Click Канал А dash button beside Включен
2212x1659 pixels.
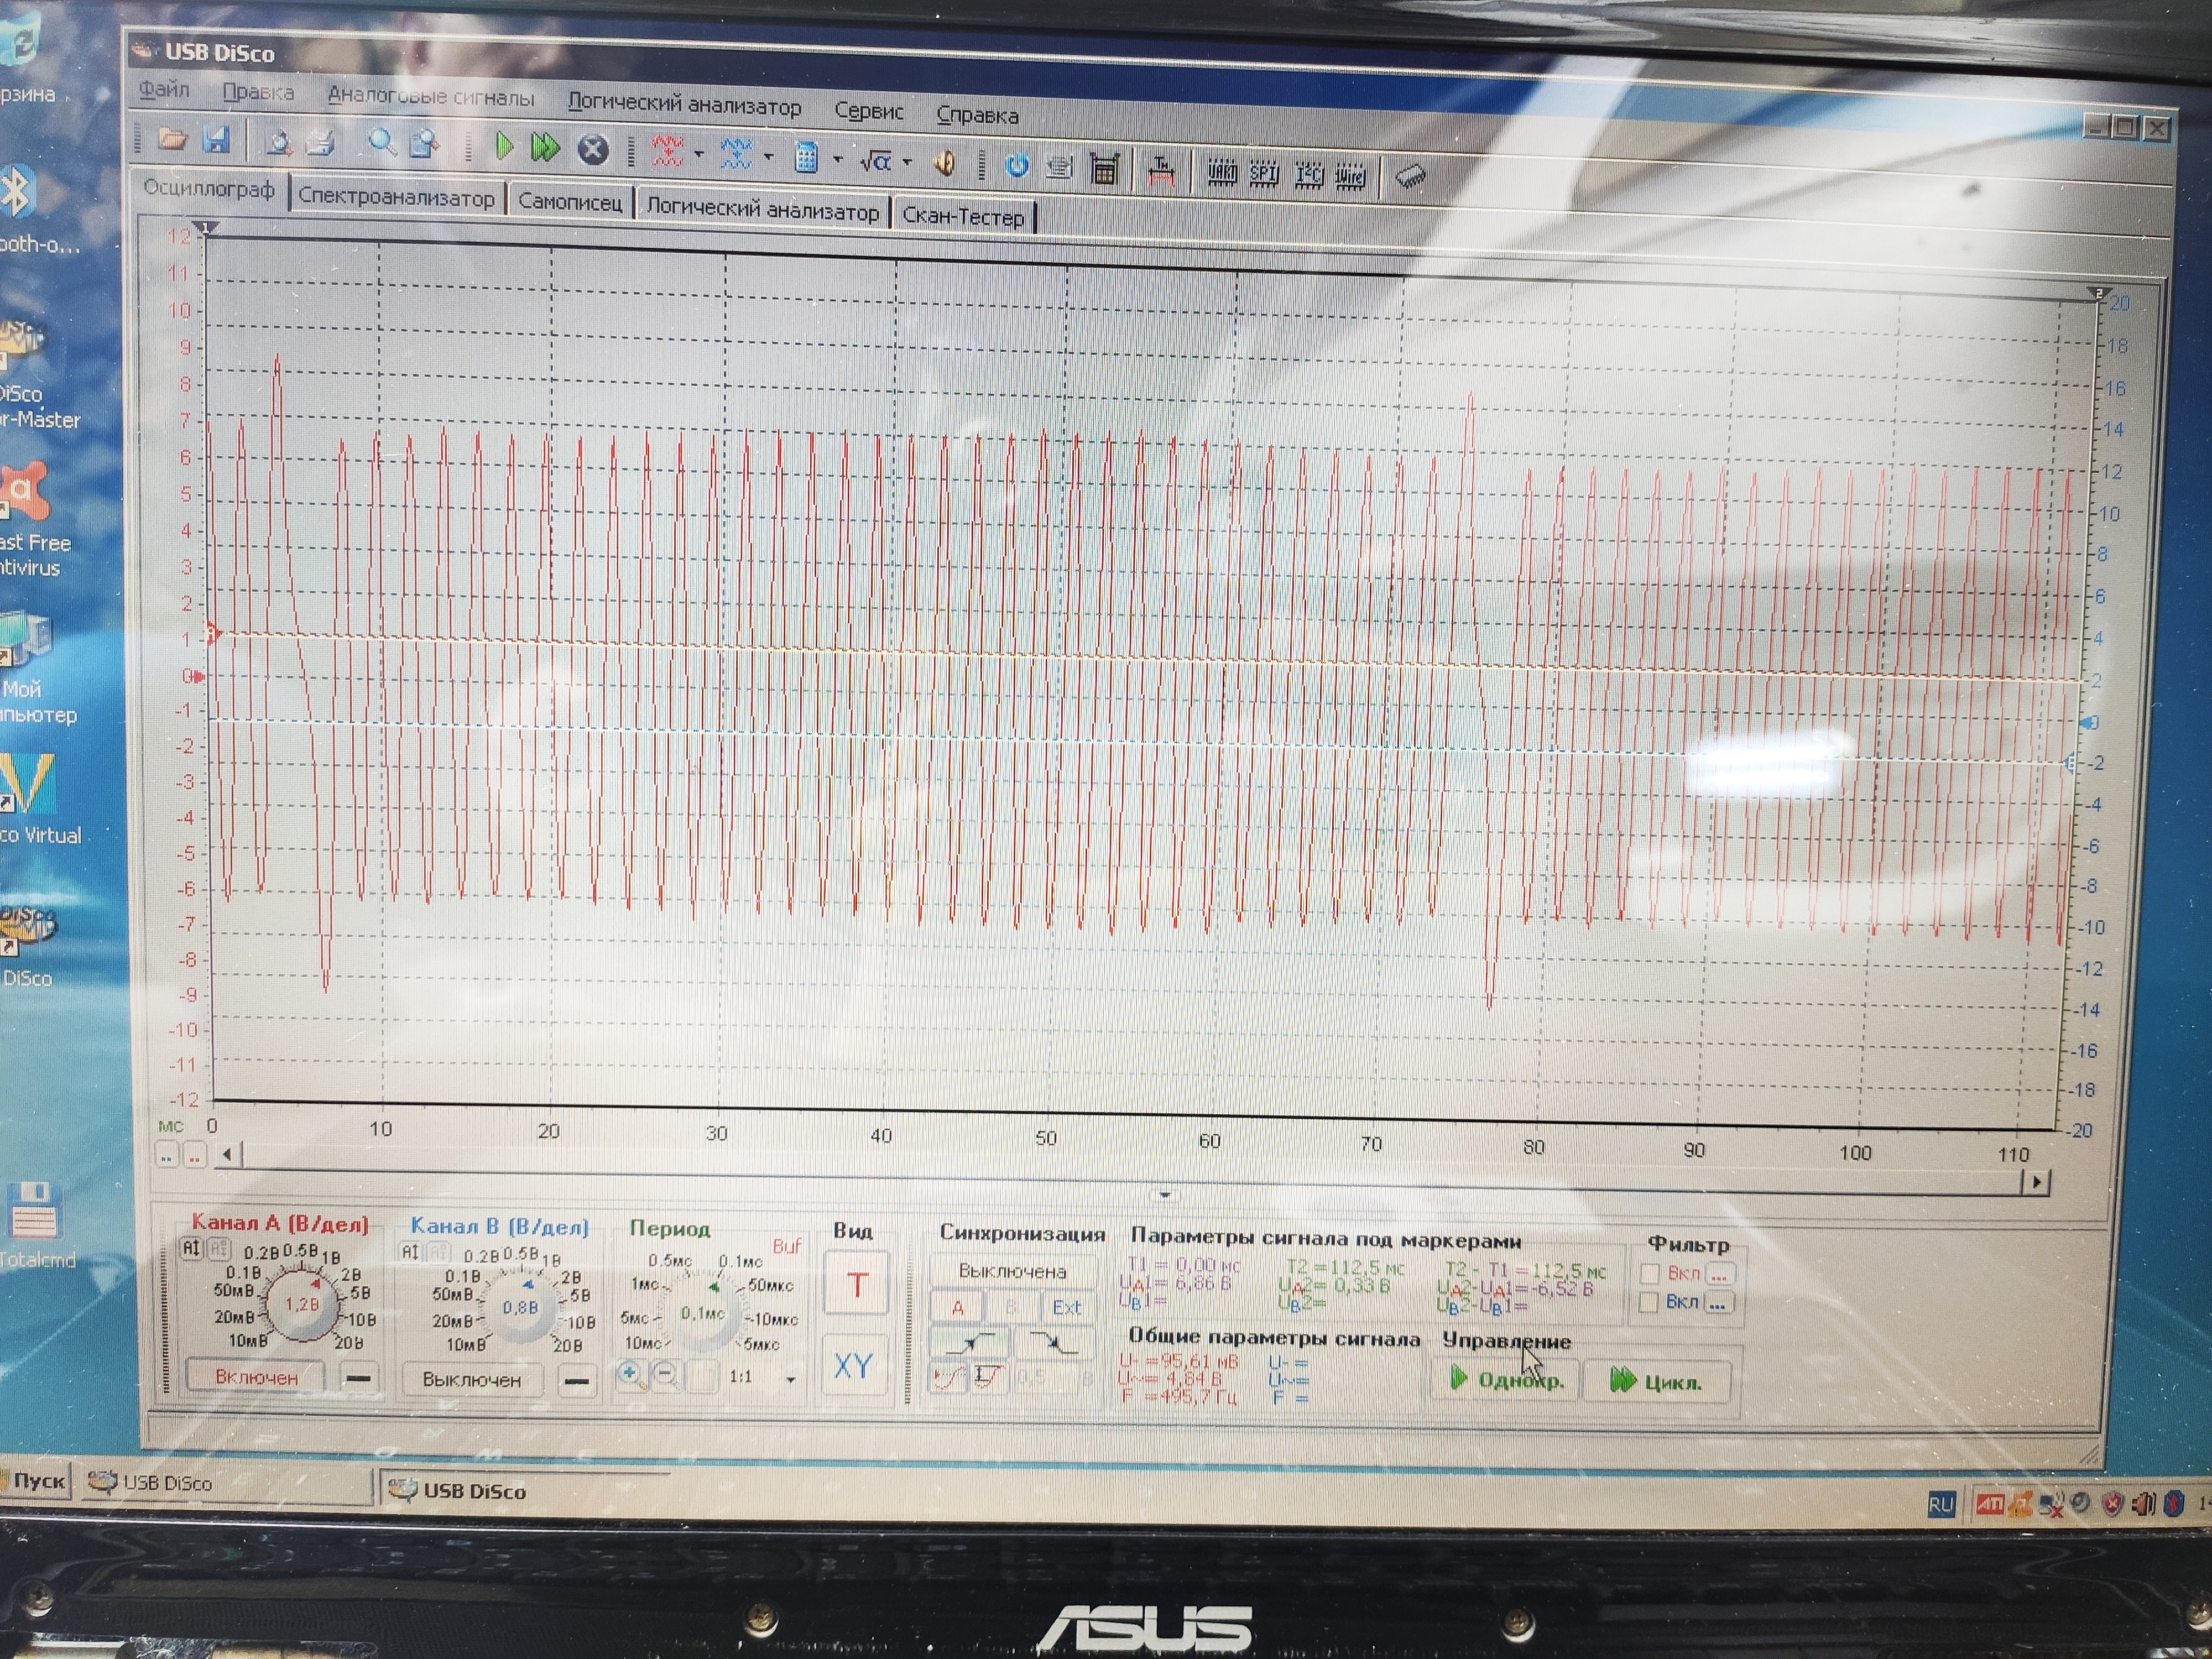pyautogui.click(x=358, y=1378)
